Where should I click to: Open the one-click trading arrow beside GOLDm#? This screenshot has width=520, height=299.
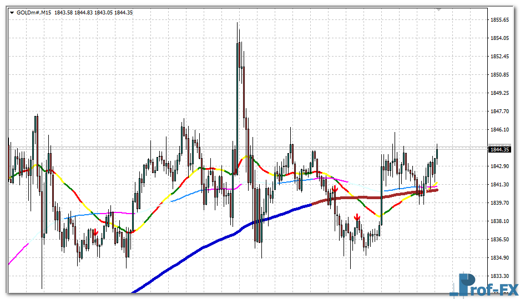[x=12, y=12]
